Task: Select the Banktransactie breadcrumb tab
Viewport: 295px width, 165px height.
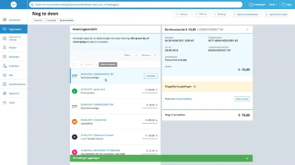Action: [66, 20]
